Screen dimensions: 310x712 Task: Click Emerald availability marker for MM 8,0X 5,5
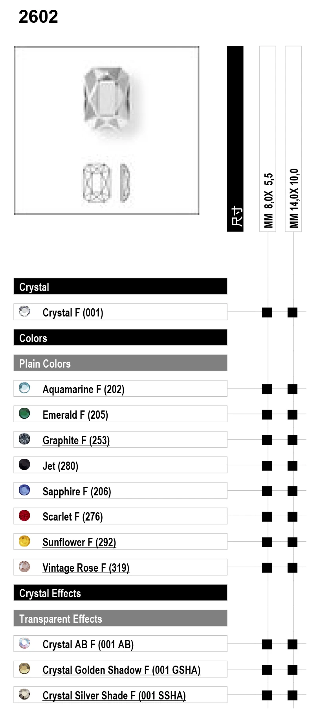click(x=267, y=414)
